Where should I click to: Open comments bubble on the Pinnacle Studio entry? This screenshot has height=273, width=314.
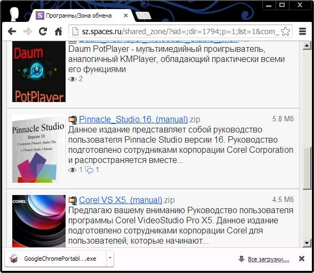pos(89,170)
